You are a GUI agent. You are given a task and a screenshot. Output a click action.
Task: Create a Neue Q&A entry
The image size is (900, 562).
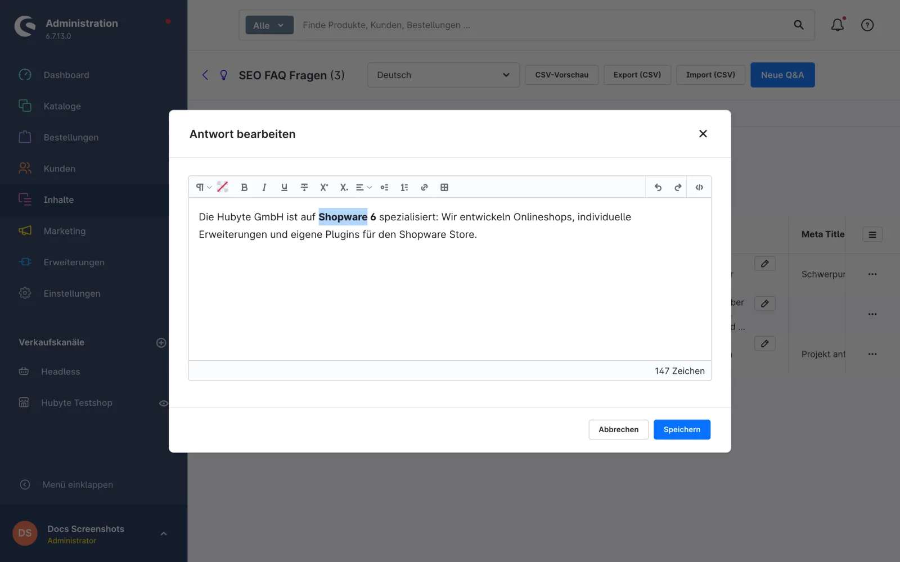782,75
